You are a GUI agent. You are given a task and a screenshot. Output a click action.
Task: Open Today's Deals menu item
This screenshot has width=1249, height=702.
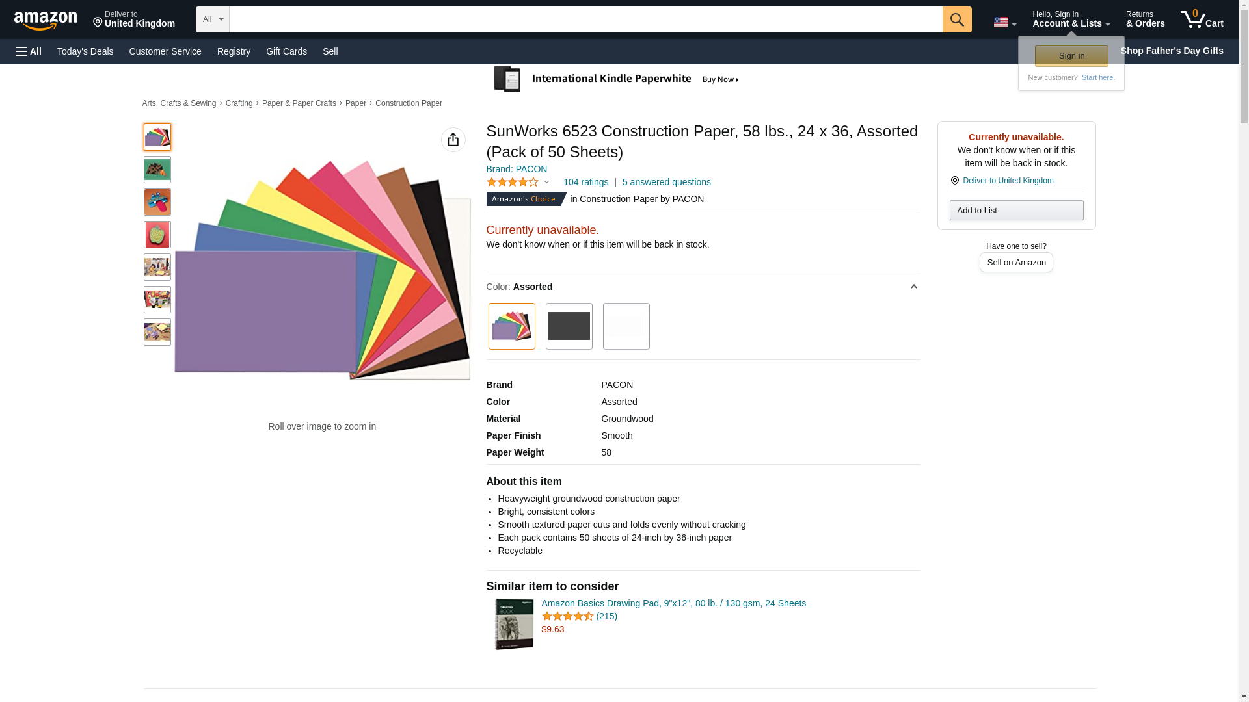click(85, 51)
